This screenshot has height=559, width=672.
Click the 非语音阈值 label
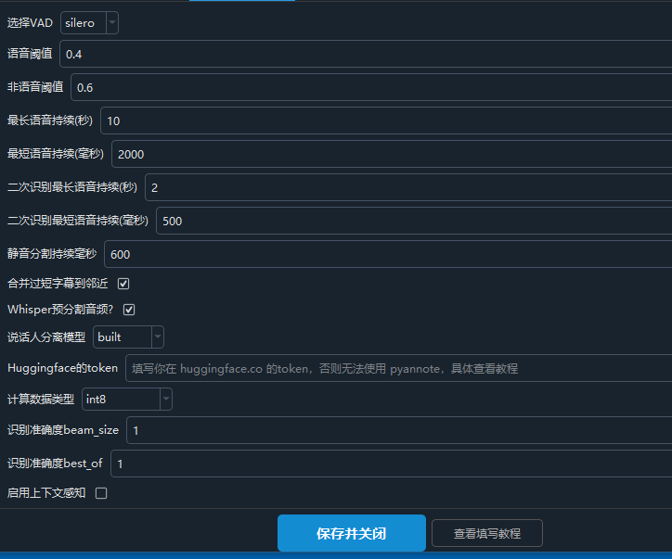[35, 87]
